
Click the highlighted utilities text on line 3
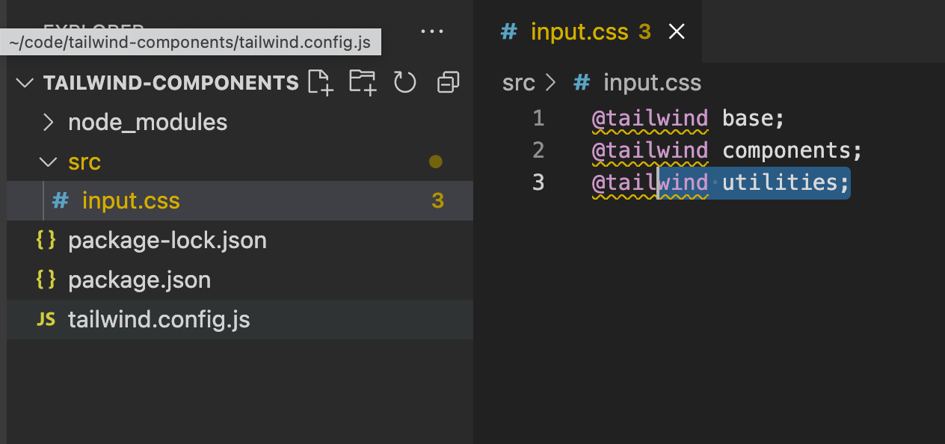[x=781, y=182]
